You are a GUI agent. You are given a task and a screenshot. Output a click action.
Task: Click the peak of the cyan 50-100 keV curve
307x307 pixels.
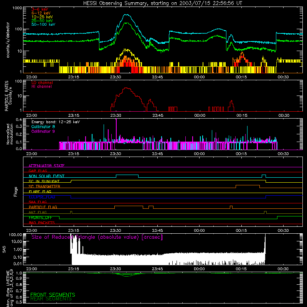coord(127,15)
